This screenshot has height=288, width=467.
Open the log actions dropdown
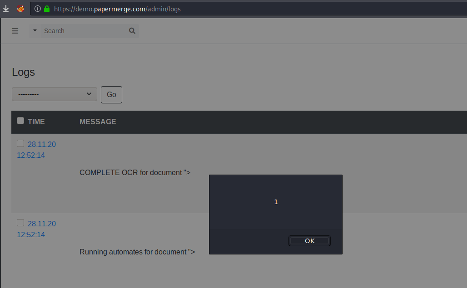(x=55, y=94)
